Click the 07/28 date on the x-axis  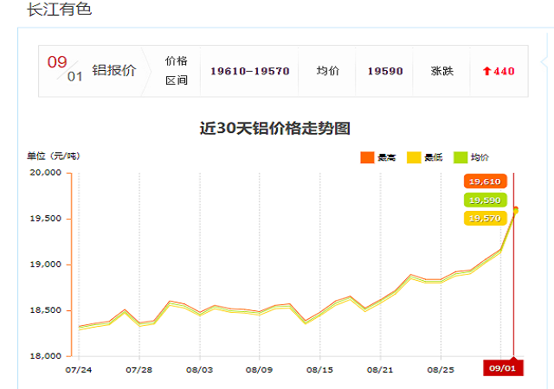[138, 369]
